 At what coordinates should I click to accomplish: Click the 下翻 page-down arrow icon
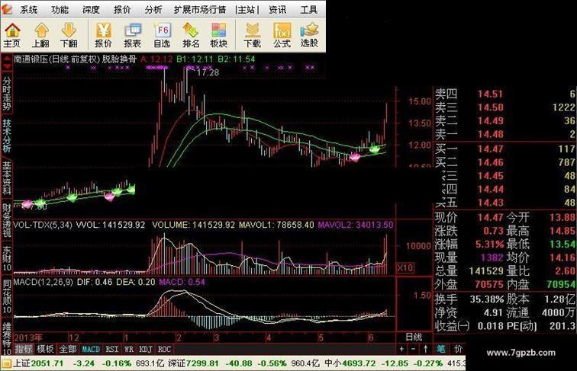[69, 35]
